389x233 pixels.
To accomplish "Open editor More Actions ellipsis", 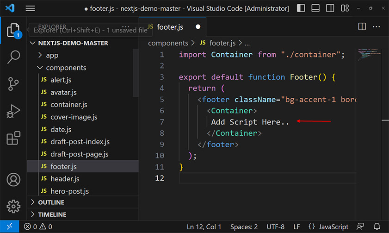I will coord(377,26).
